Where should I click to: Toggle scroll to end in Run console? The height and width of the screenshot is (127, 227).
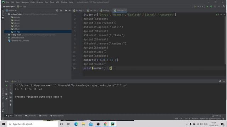(11, 97)
